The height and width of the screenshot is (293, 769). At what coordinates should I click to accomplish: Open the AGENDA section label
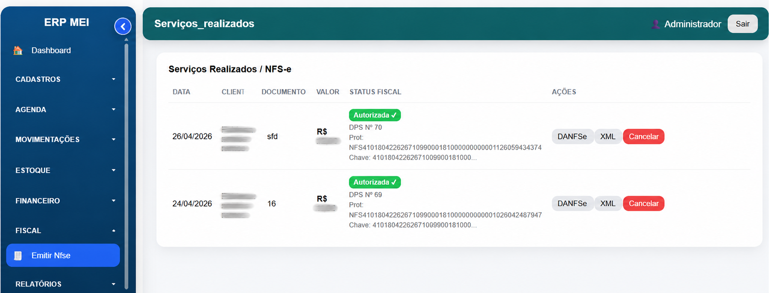coord(31,110)
